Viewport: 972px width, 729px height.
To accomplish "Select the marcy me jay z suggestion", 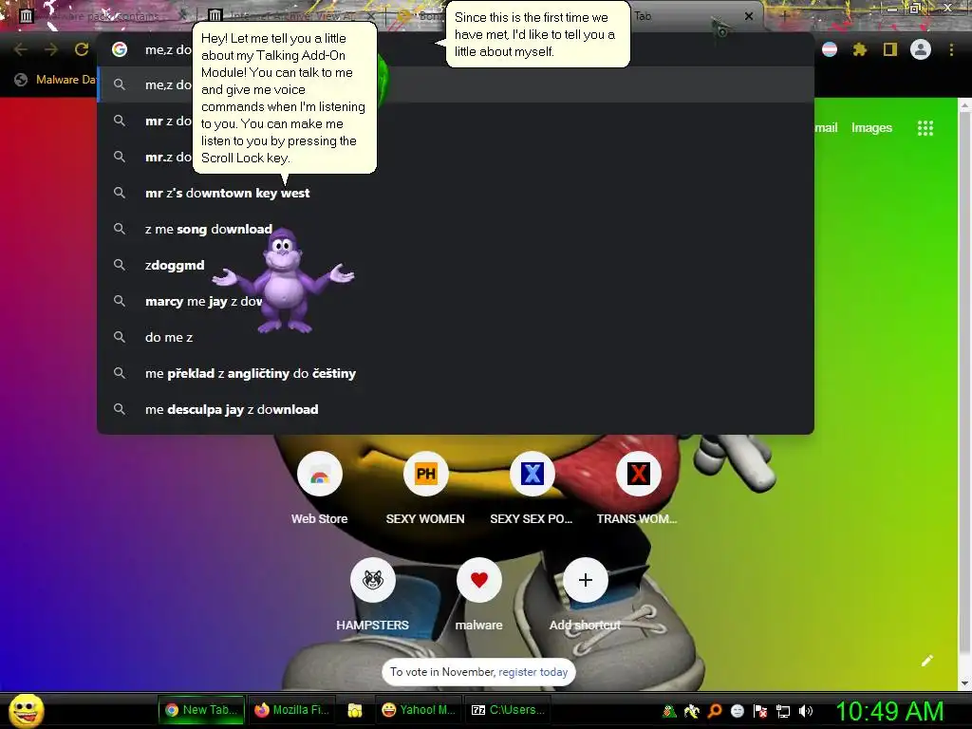I will [456, 301].
